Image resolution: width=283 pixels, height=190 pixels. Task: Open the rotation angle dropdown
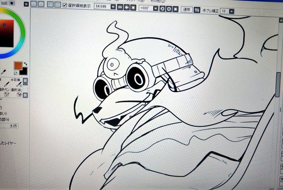[x=156, y=8]
